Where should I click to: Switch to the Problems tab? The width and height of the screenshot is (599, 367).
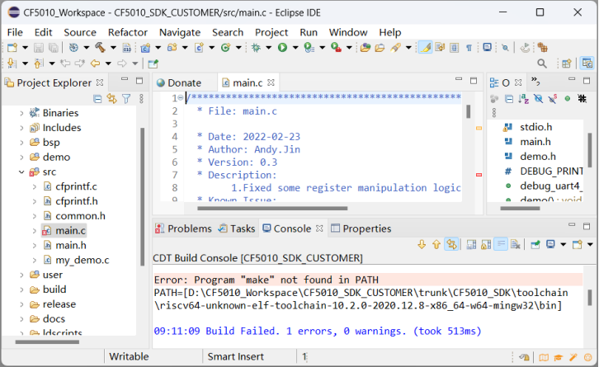pyautogui.click(x=183, y=228)
